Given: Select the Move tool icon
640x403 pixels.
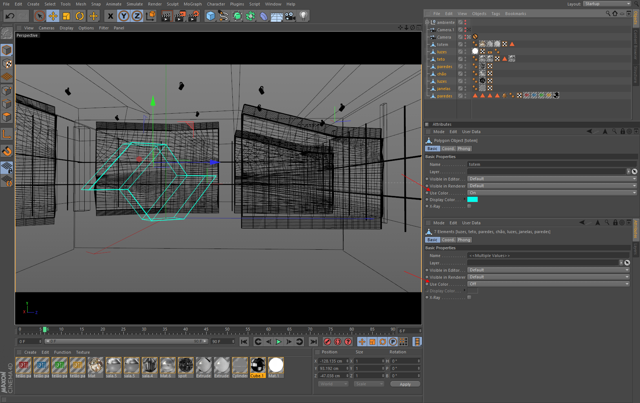Looking at the screenshot, I should pyautogui.click(x=53, y=16).
